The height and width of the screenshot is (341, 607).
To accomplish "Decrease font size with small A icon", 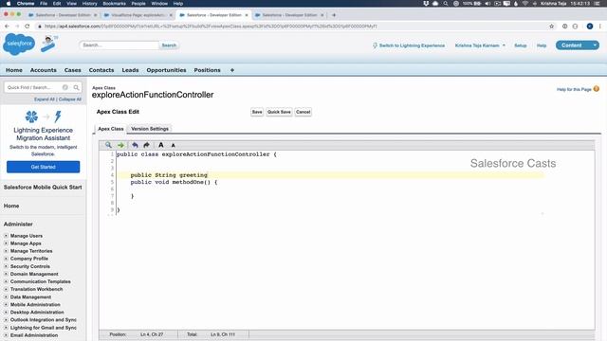I will (173, 145).
